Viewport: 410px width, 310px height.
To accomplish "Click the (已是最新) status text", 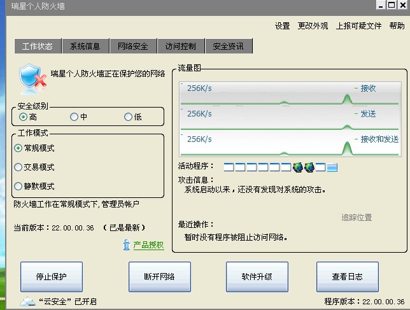I will 124,228.
